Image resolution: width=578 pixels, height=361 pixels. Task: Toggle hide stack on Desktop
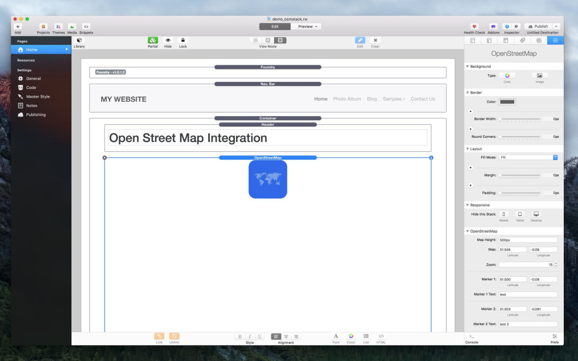[536, 214]
